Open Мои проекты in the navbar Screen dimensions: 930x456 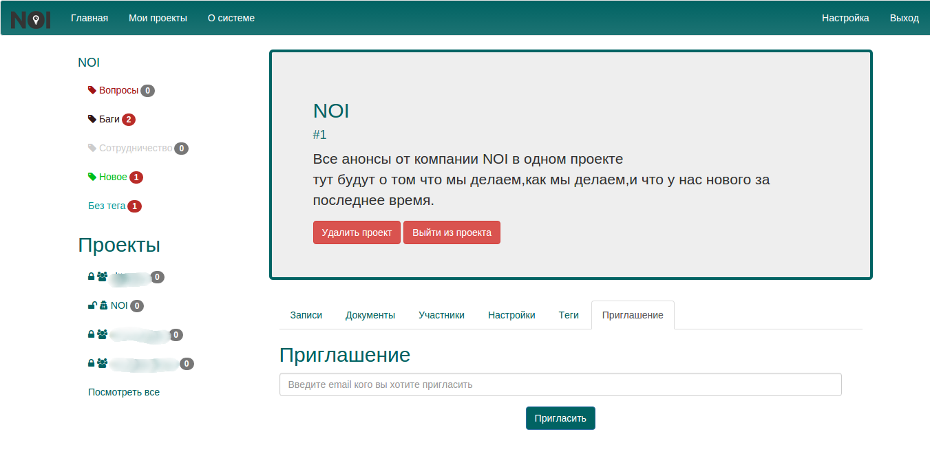point(158,18)
